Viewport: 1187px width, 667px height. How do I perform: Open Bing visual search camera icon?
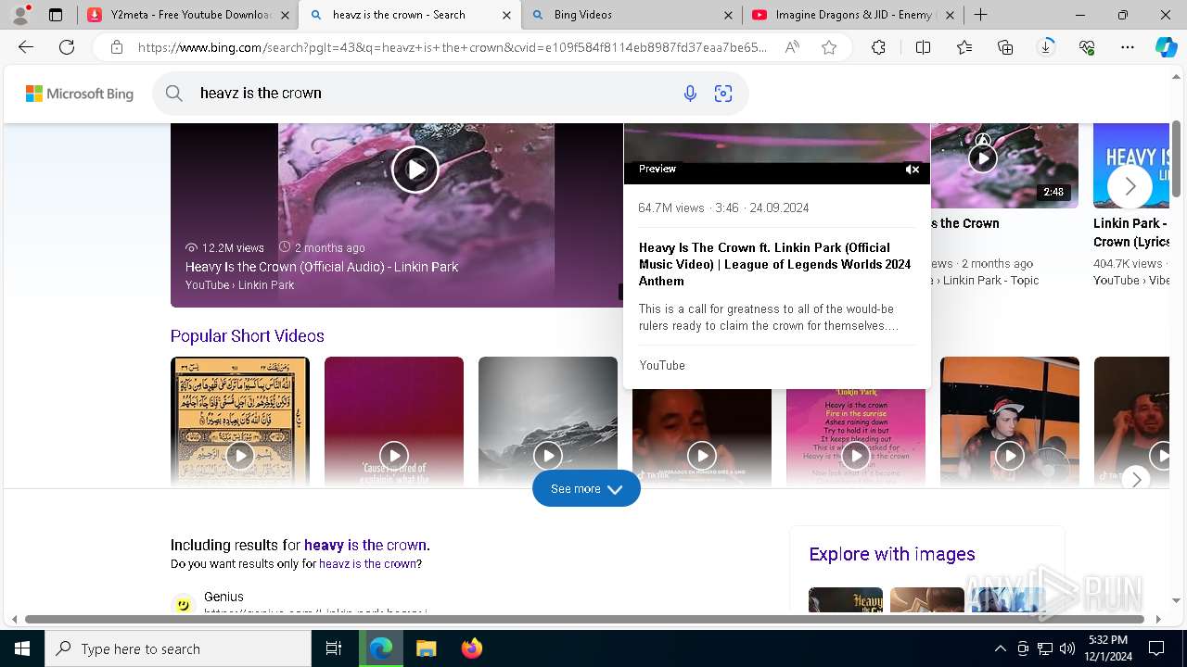point(723,93)
